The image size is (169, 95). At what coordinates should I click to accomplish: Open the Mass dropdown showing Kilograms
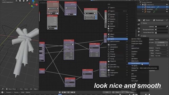point(161,53)
